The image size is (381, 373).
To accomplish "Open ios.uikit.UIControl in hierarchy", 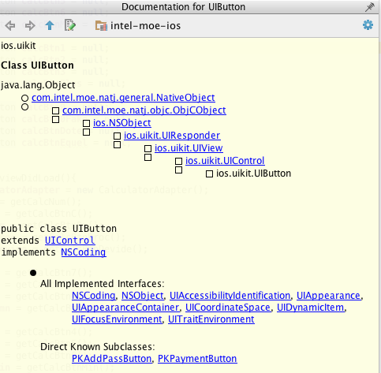I will pos(225,161).
